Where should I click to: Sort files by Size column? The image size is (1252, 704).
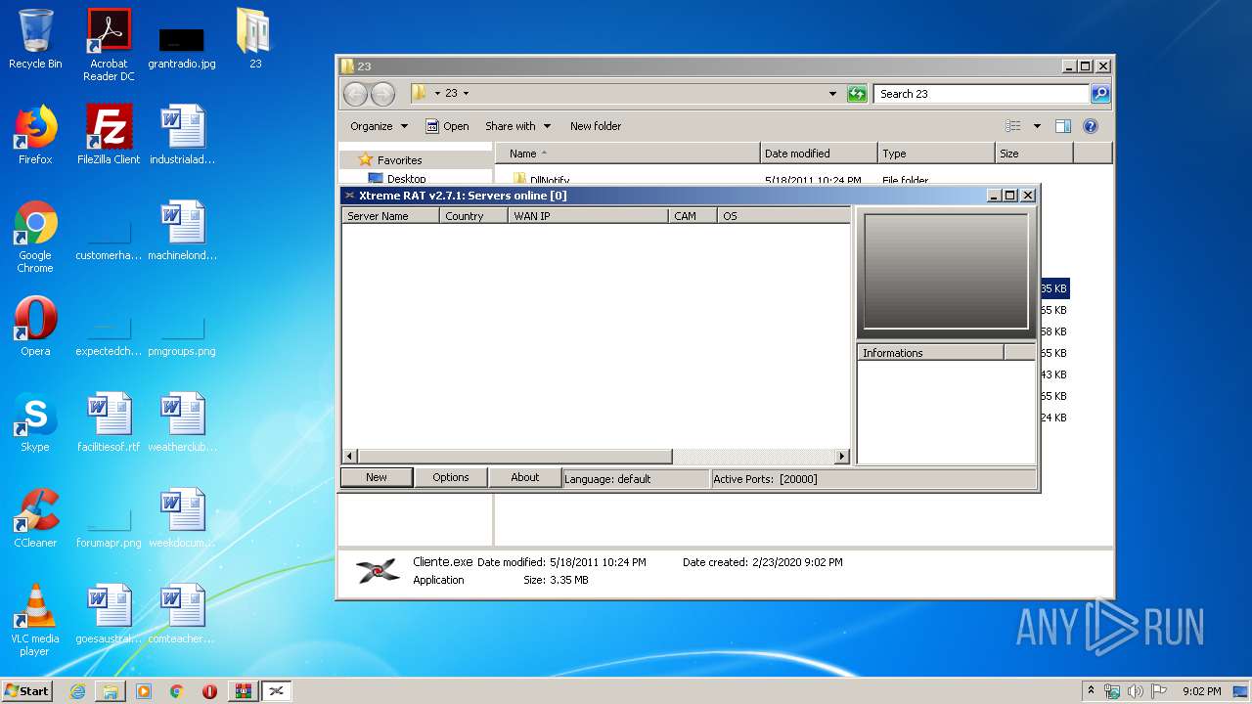1034,154
